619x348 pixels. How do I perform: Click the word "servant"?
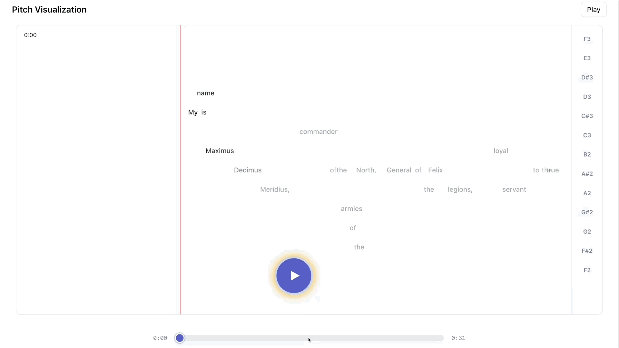[514, 189]
